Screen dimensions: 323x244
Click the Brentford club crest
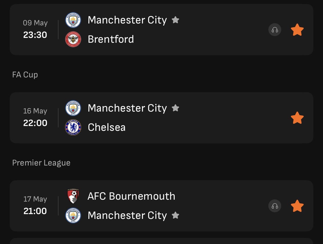[x=73, y=39]
